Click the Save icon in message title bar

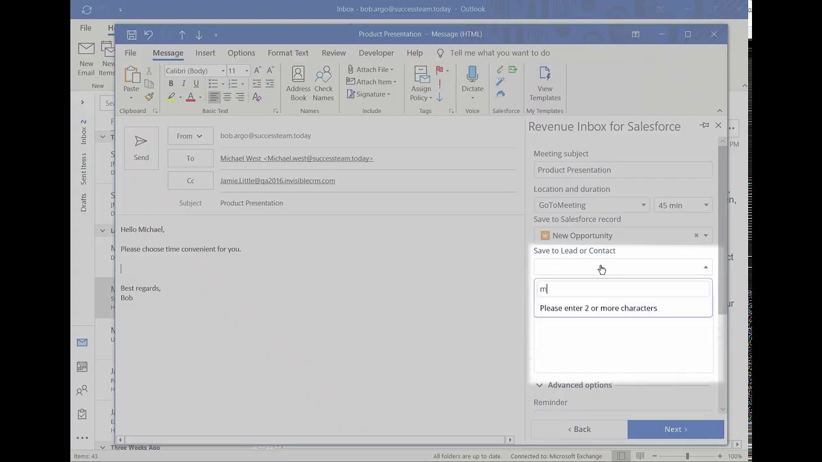[x=132, y=34]
